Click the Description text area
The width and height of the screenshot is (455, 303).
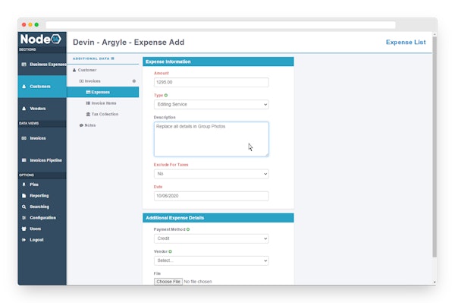pyautogui.click(x=212, y=139)
